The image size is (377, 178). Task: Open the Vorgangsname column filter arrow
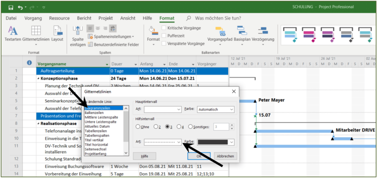pyautogui.click(x=107, y=64)
